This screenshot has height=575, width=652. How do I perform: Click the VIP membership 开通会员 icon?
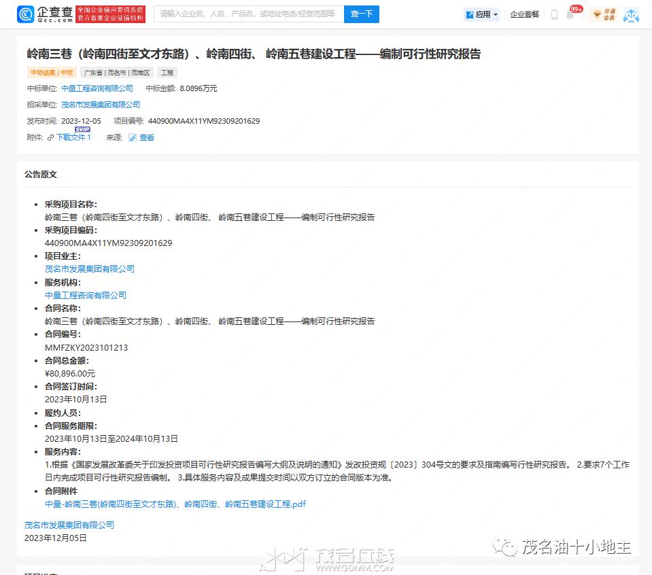[603, 14]
